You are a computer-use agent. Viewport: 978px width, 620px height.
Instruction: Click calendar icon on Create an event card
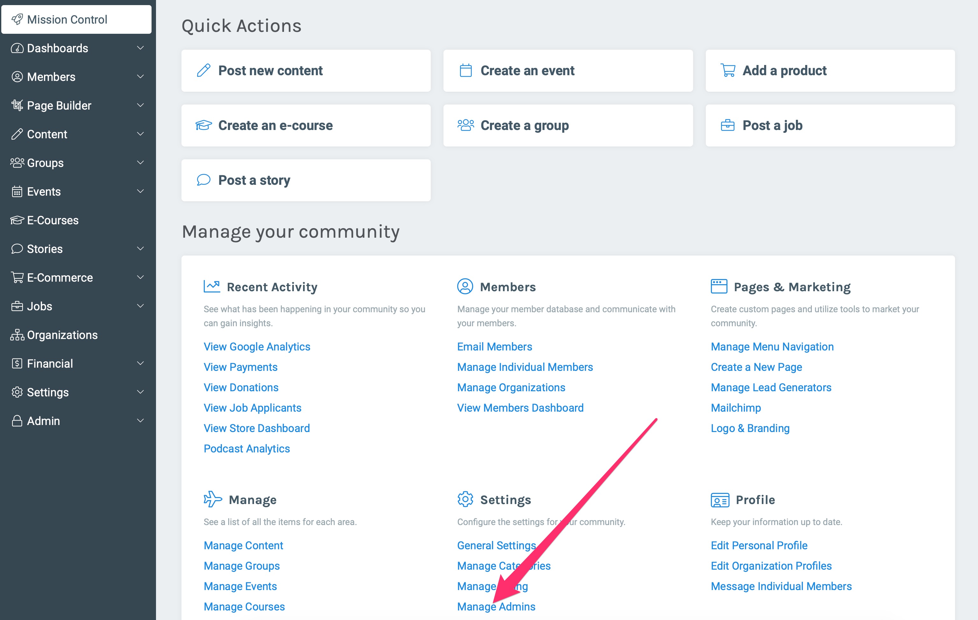coord(465,70)
